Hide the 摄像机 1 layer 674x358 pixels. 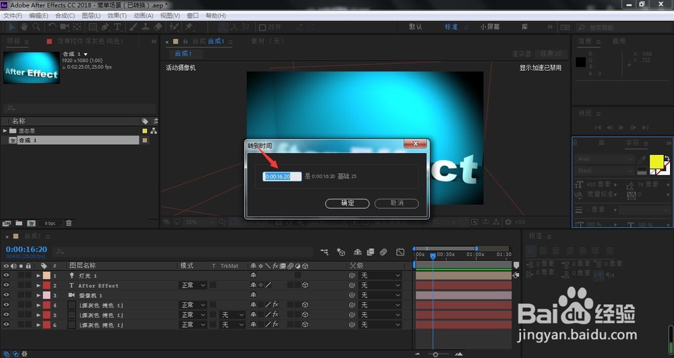point(7,295)
